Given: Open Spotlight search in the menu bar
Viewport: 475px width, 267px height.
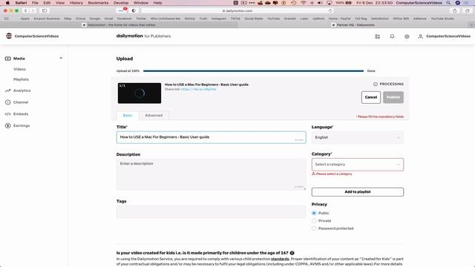Looking at the screenshot, I should pos(448,3).
